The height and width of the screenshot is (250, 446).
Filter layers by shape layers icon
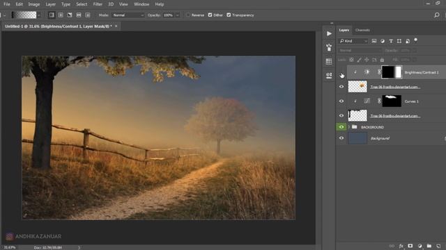pyautogui.click(x=399, y=41)
